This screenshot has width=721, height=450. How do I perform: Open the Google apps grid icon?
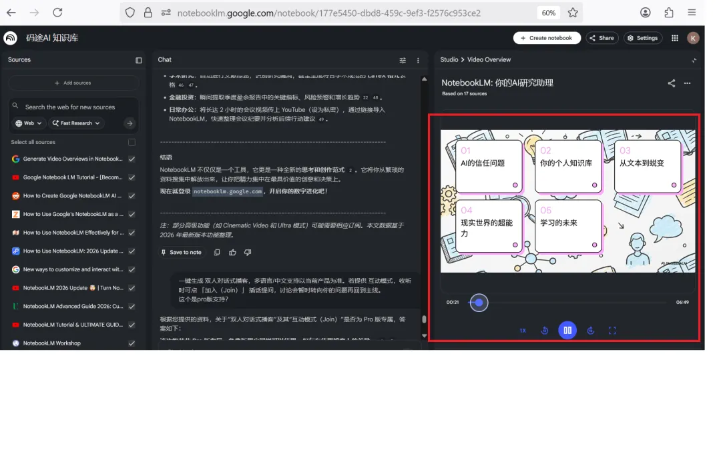pyautogui.click(x=674, y=38)
